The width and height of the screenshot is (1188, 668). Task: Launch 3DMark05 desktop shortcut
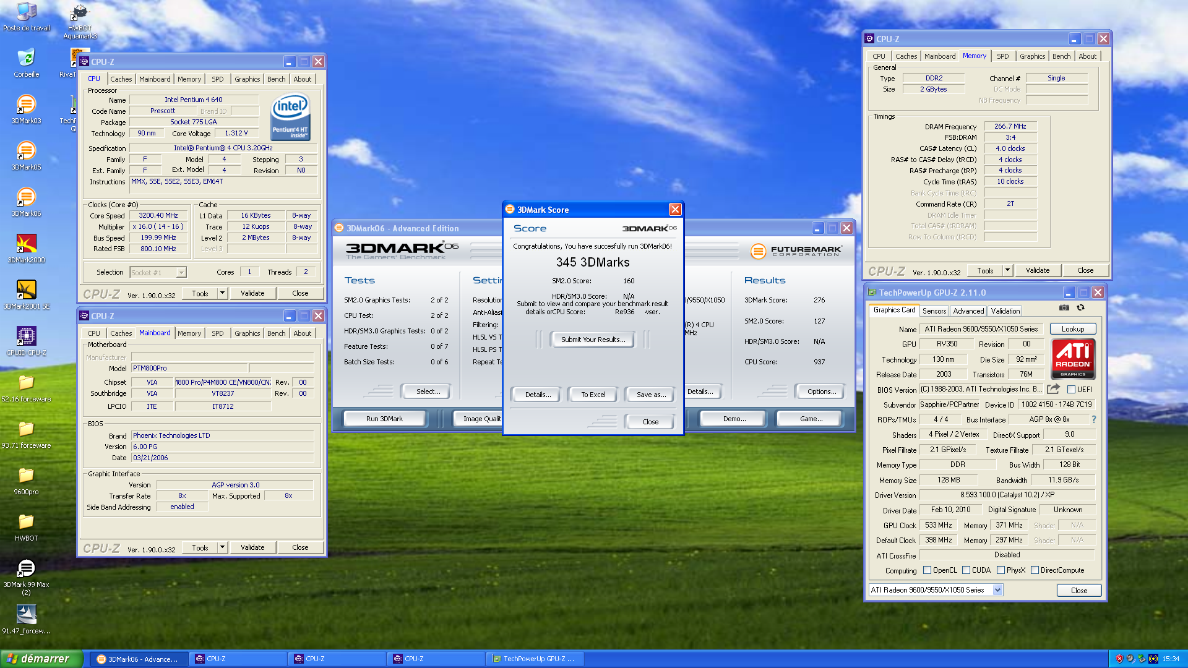pos(26,156)
